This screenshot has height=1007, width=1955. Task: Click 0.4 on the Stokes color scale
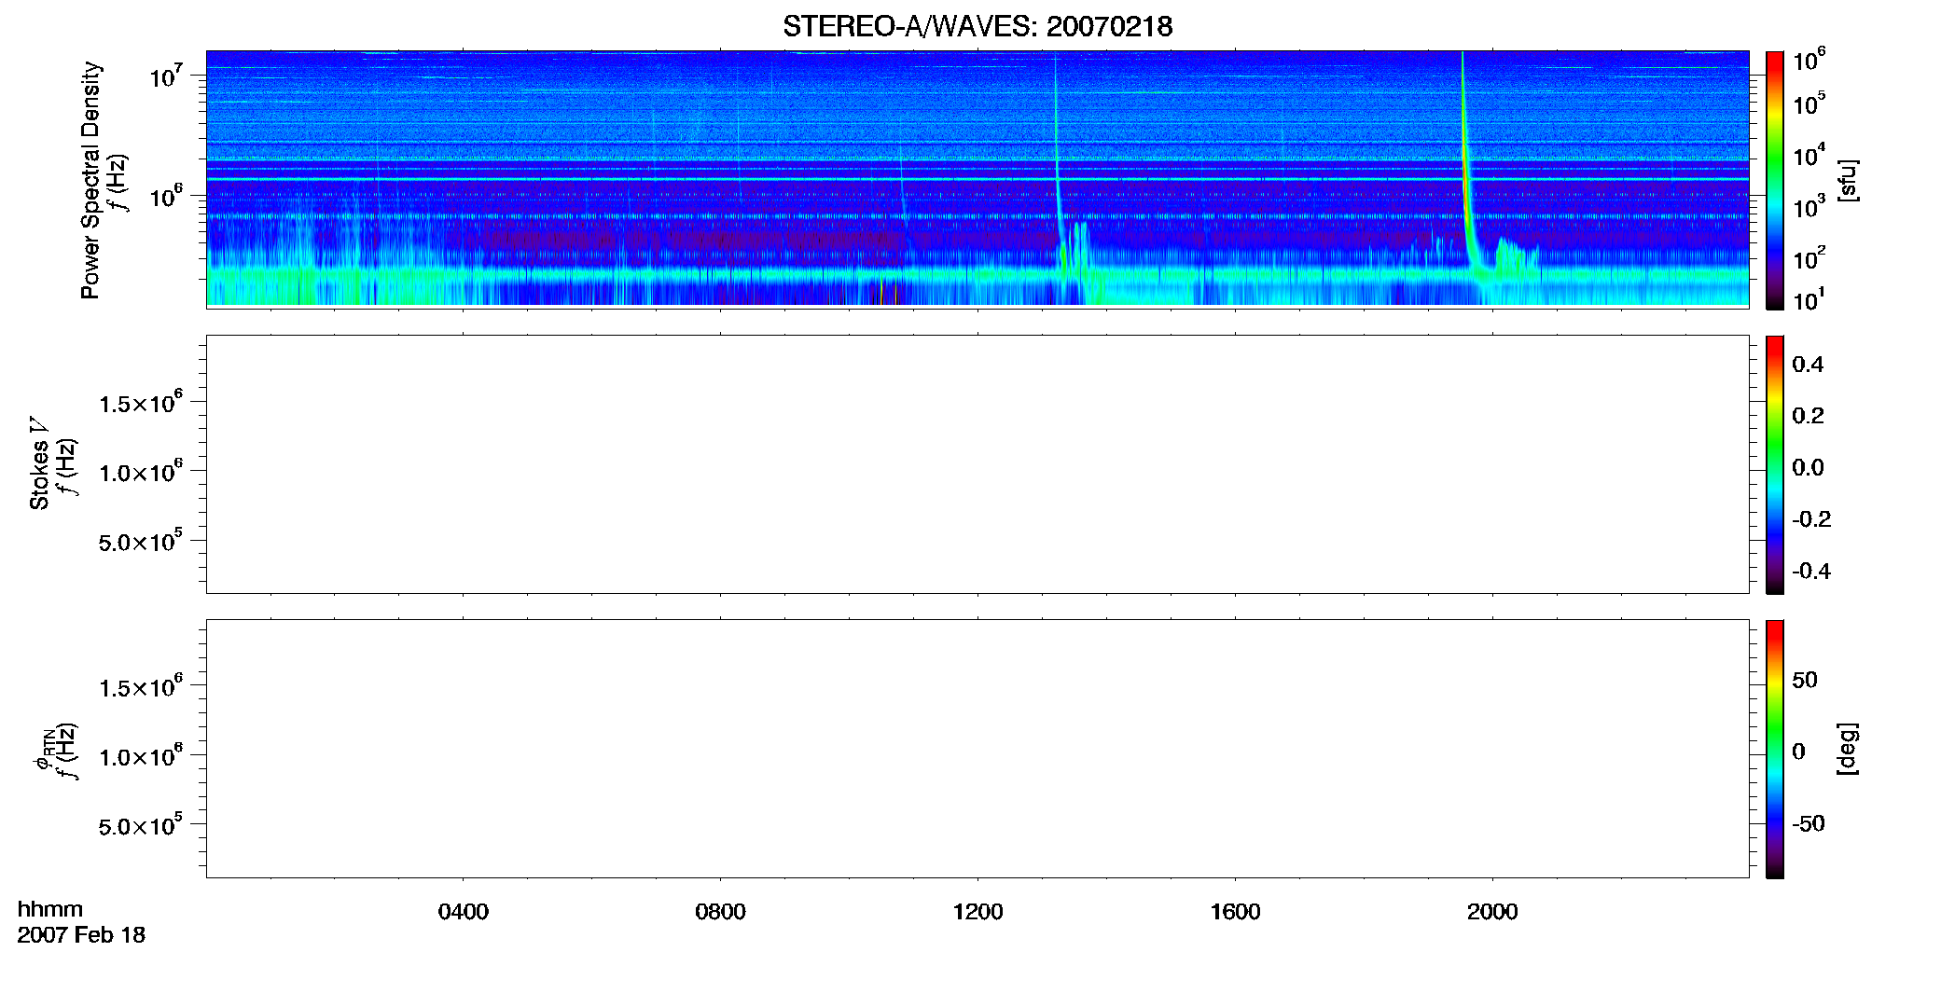pos(1808,365)
